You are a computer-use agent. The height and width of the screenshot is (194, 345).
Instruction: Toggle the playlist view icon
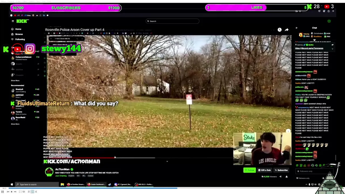coord(29,192)
